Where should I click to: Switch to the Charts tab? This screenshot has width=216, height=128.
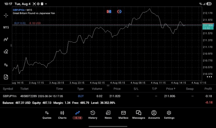[x=62, y=115]
